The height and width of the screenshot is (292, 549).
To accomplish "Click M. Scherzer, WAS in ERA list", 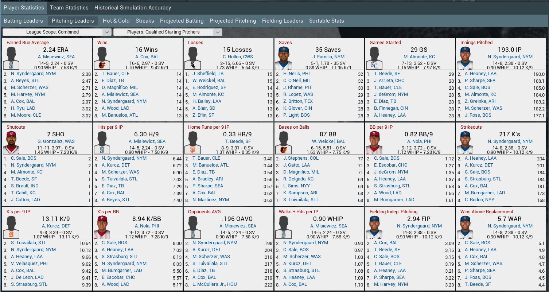I will [30, 87].
